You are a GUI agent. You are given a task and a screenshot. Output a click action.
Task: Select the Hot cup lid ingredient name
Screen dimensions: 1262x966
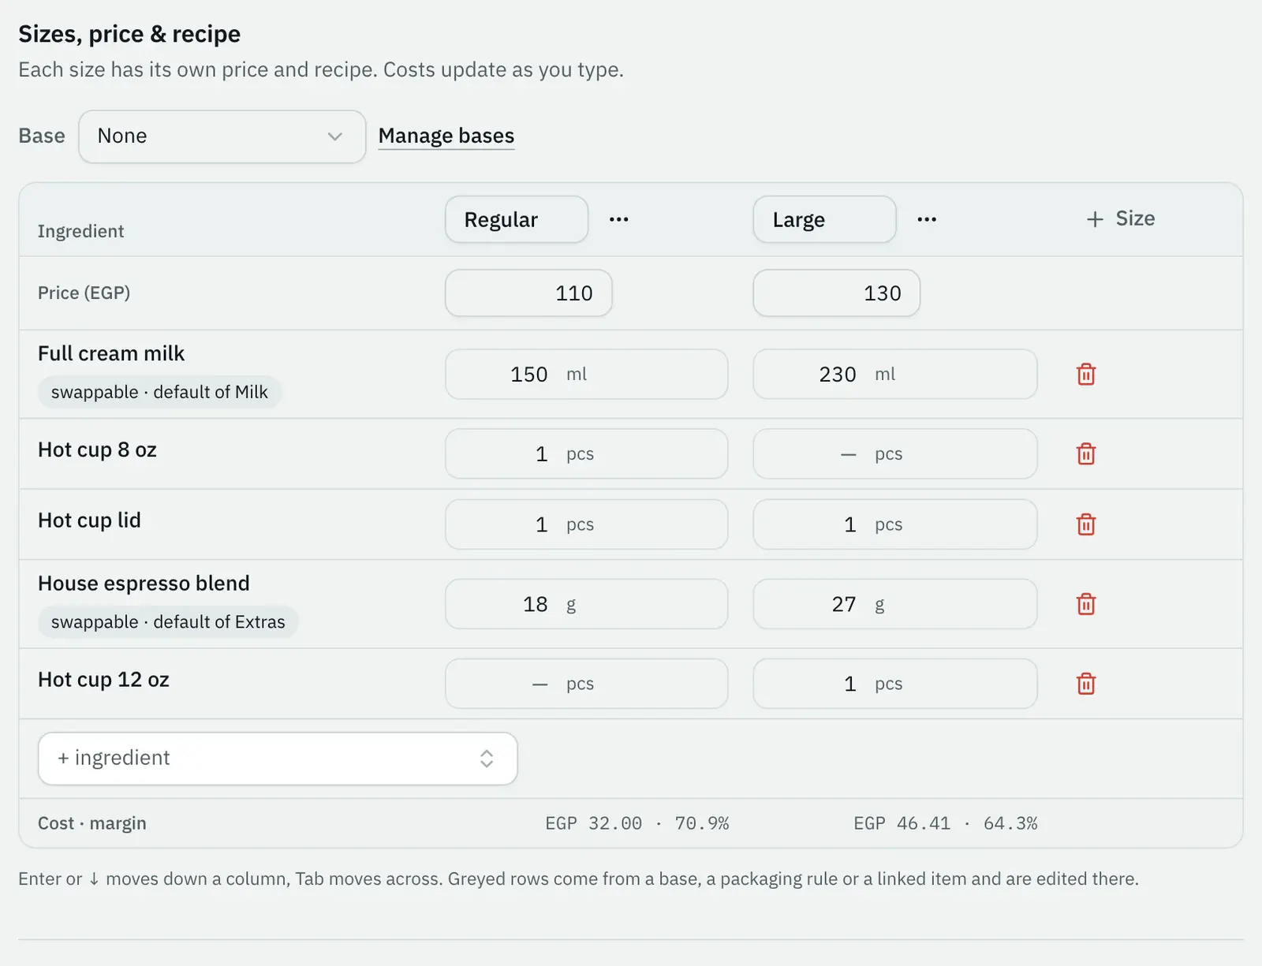(89, 520)
